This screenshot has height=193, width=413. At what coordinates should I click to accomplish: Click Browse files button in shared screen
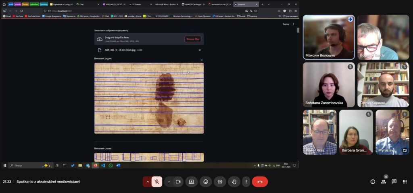[193, 39]
